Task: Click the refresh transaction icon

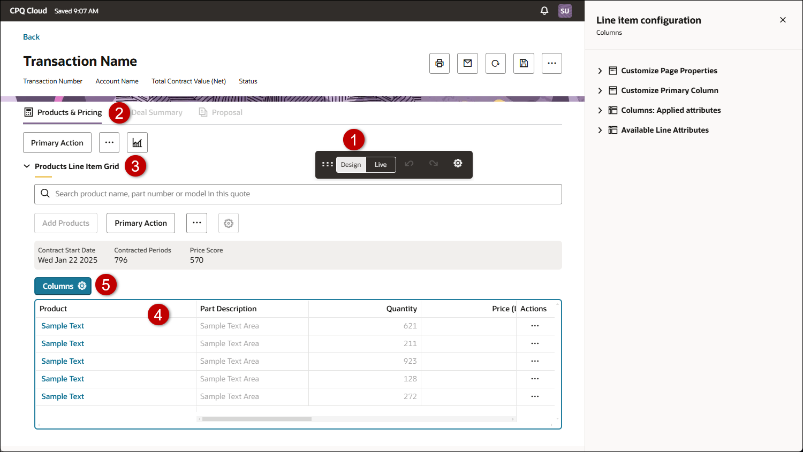Action: (x=495, y=63)
